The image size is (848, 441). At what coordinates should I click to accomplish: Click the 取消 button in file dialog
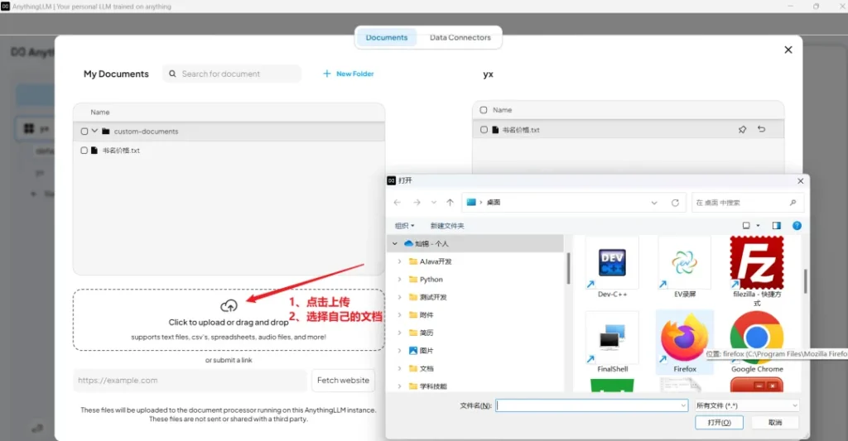(774, 422)
